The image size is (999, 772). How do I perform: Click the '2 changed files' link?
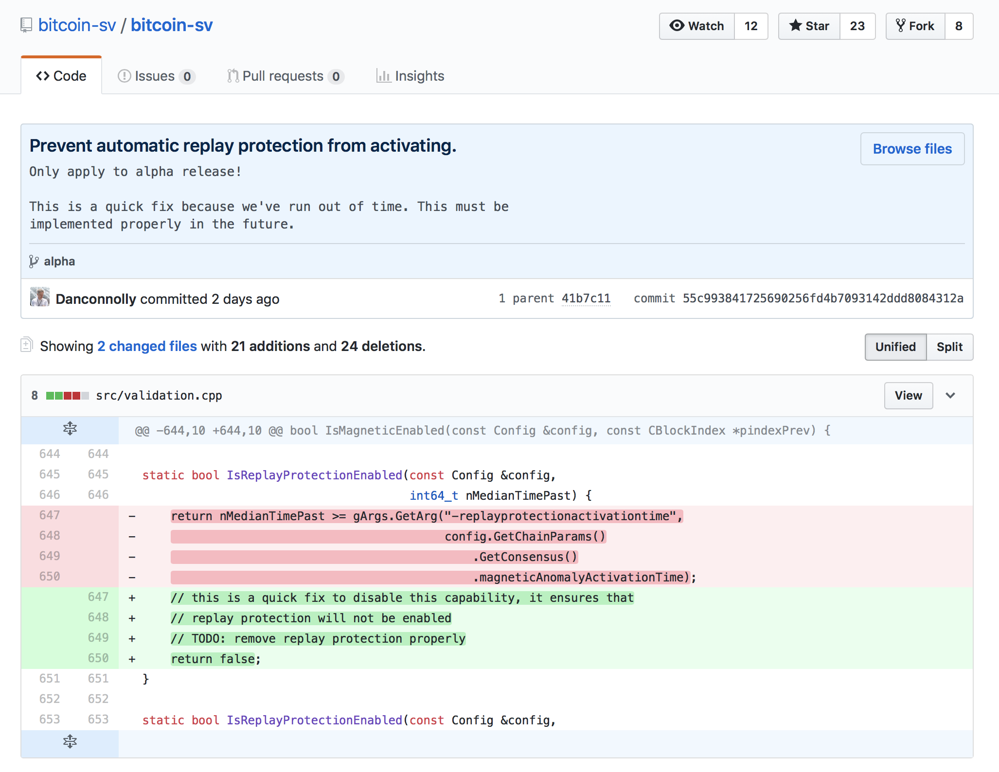tap(147, 346)
